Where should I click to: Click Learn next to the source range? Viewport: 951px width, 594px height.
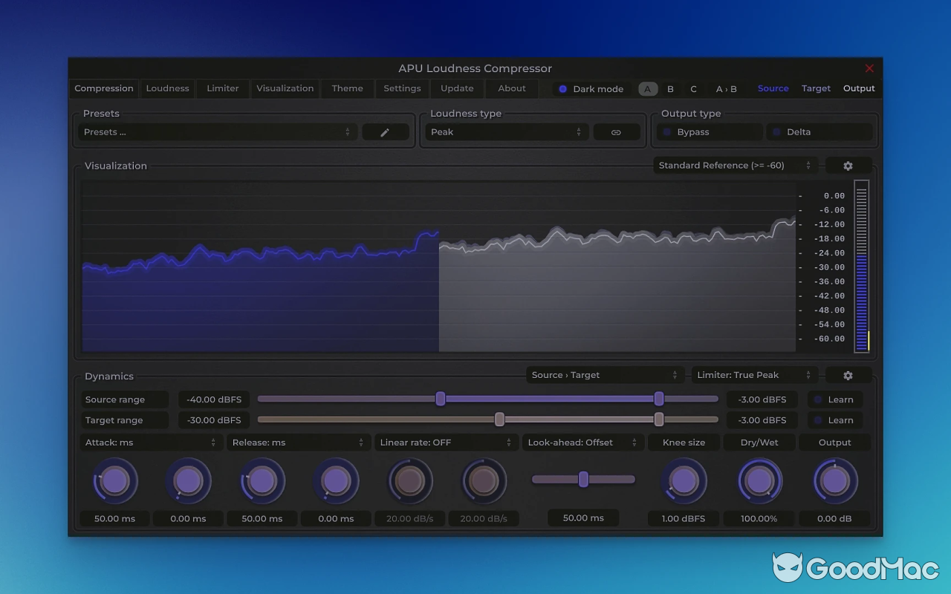pos(835,399)
